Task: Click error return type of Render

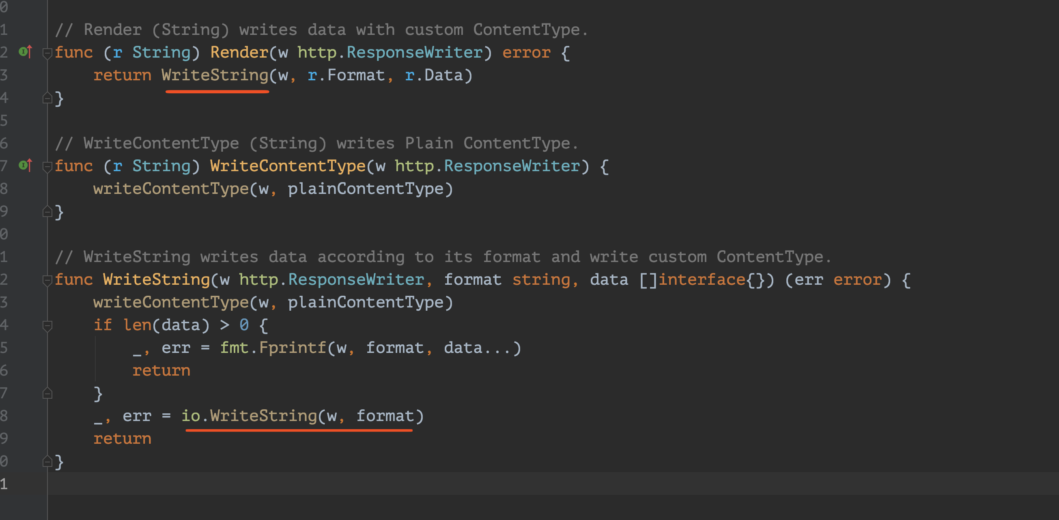Action: click(526, 53)
